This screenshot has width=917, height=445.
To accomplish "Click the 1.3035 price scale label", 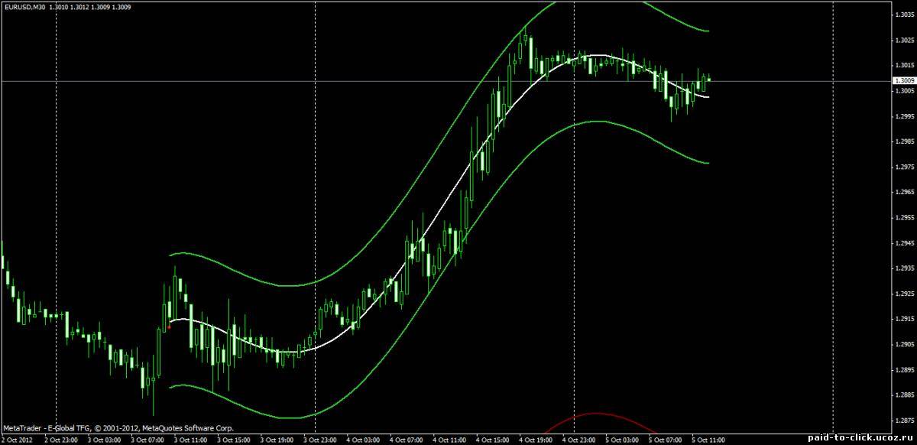I will [x=904, y=15].
